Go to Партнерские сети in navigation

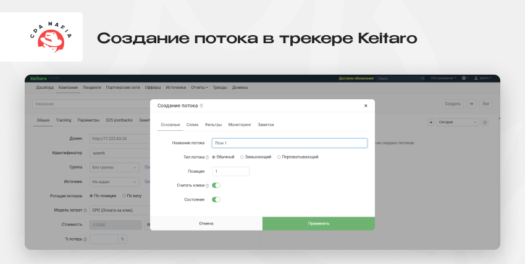tap(123, 88)
